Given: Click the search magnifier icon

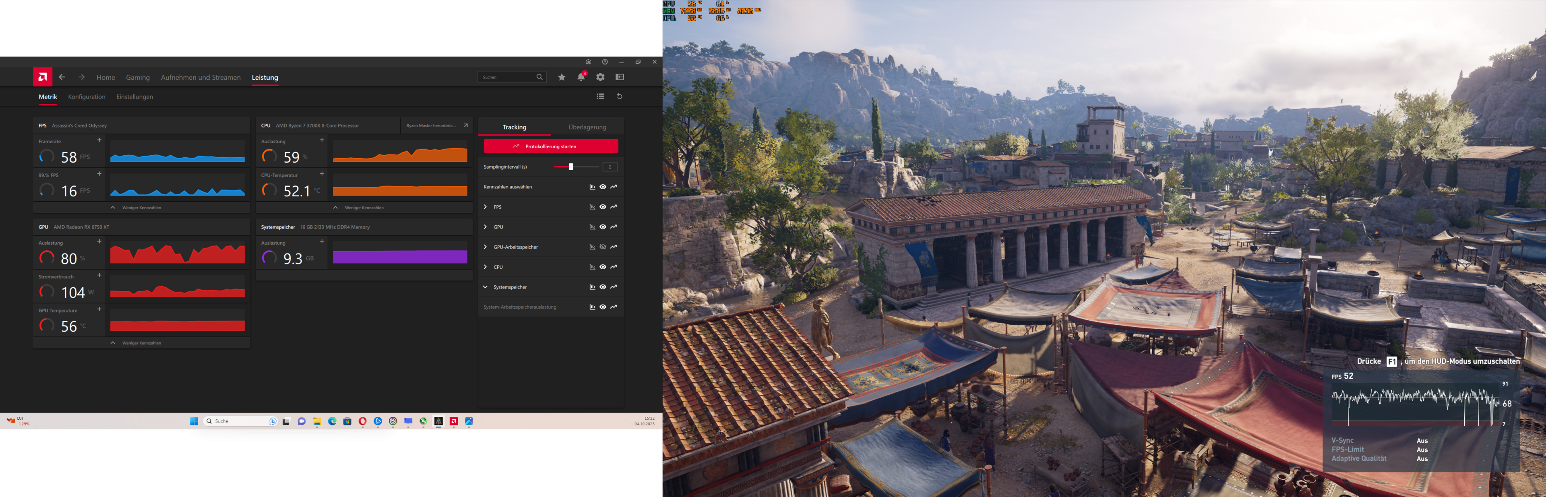Looking at the screenshot, I should [x=539, y=77].
